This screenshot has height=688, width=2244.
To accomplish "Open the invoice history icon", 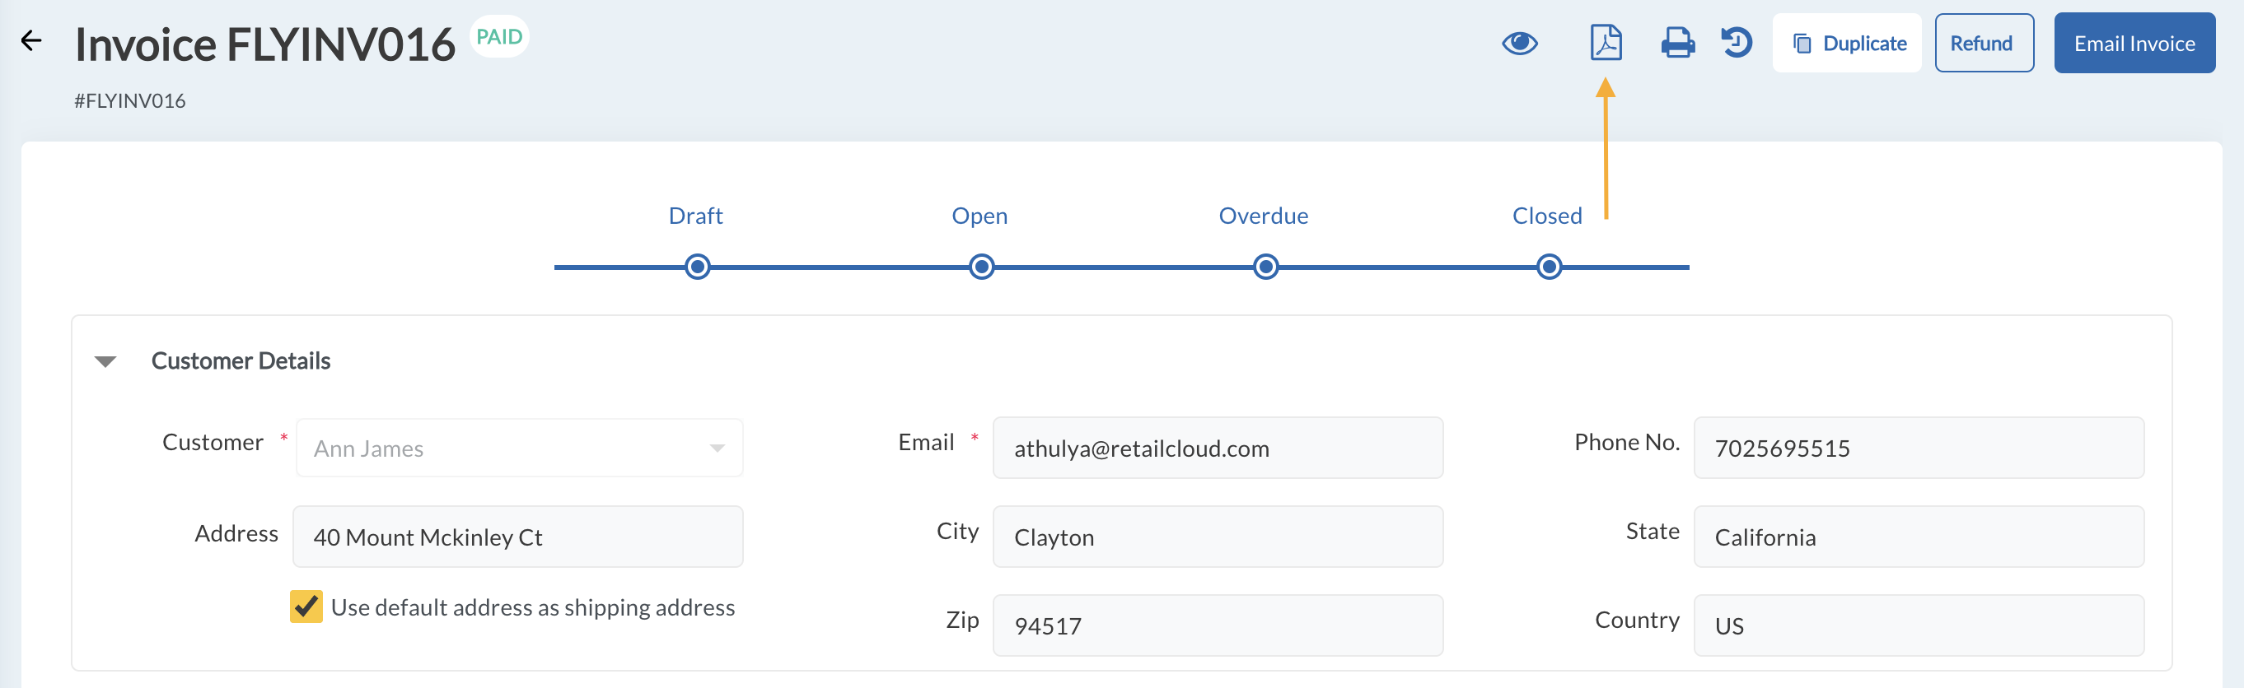I will pyautogui.click(x=1737, y=43).
